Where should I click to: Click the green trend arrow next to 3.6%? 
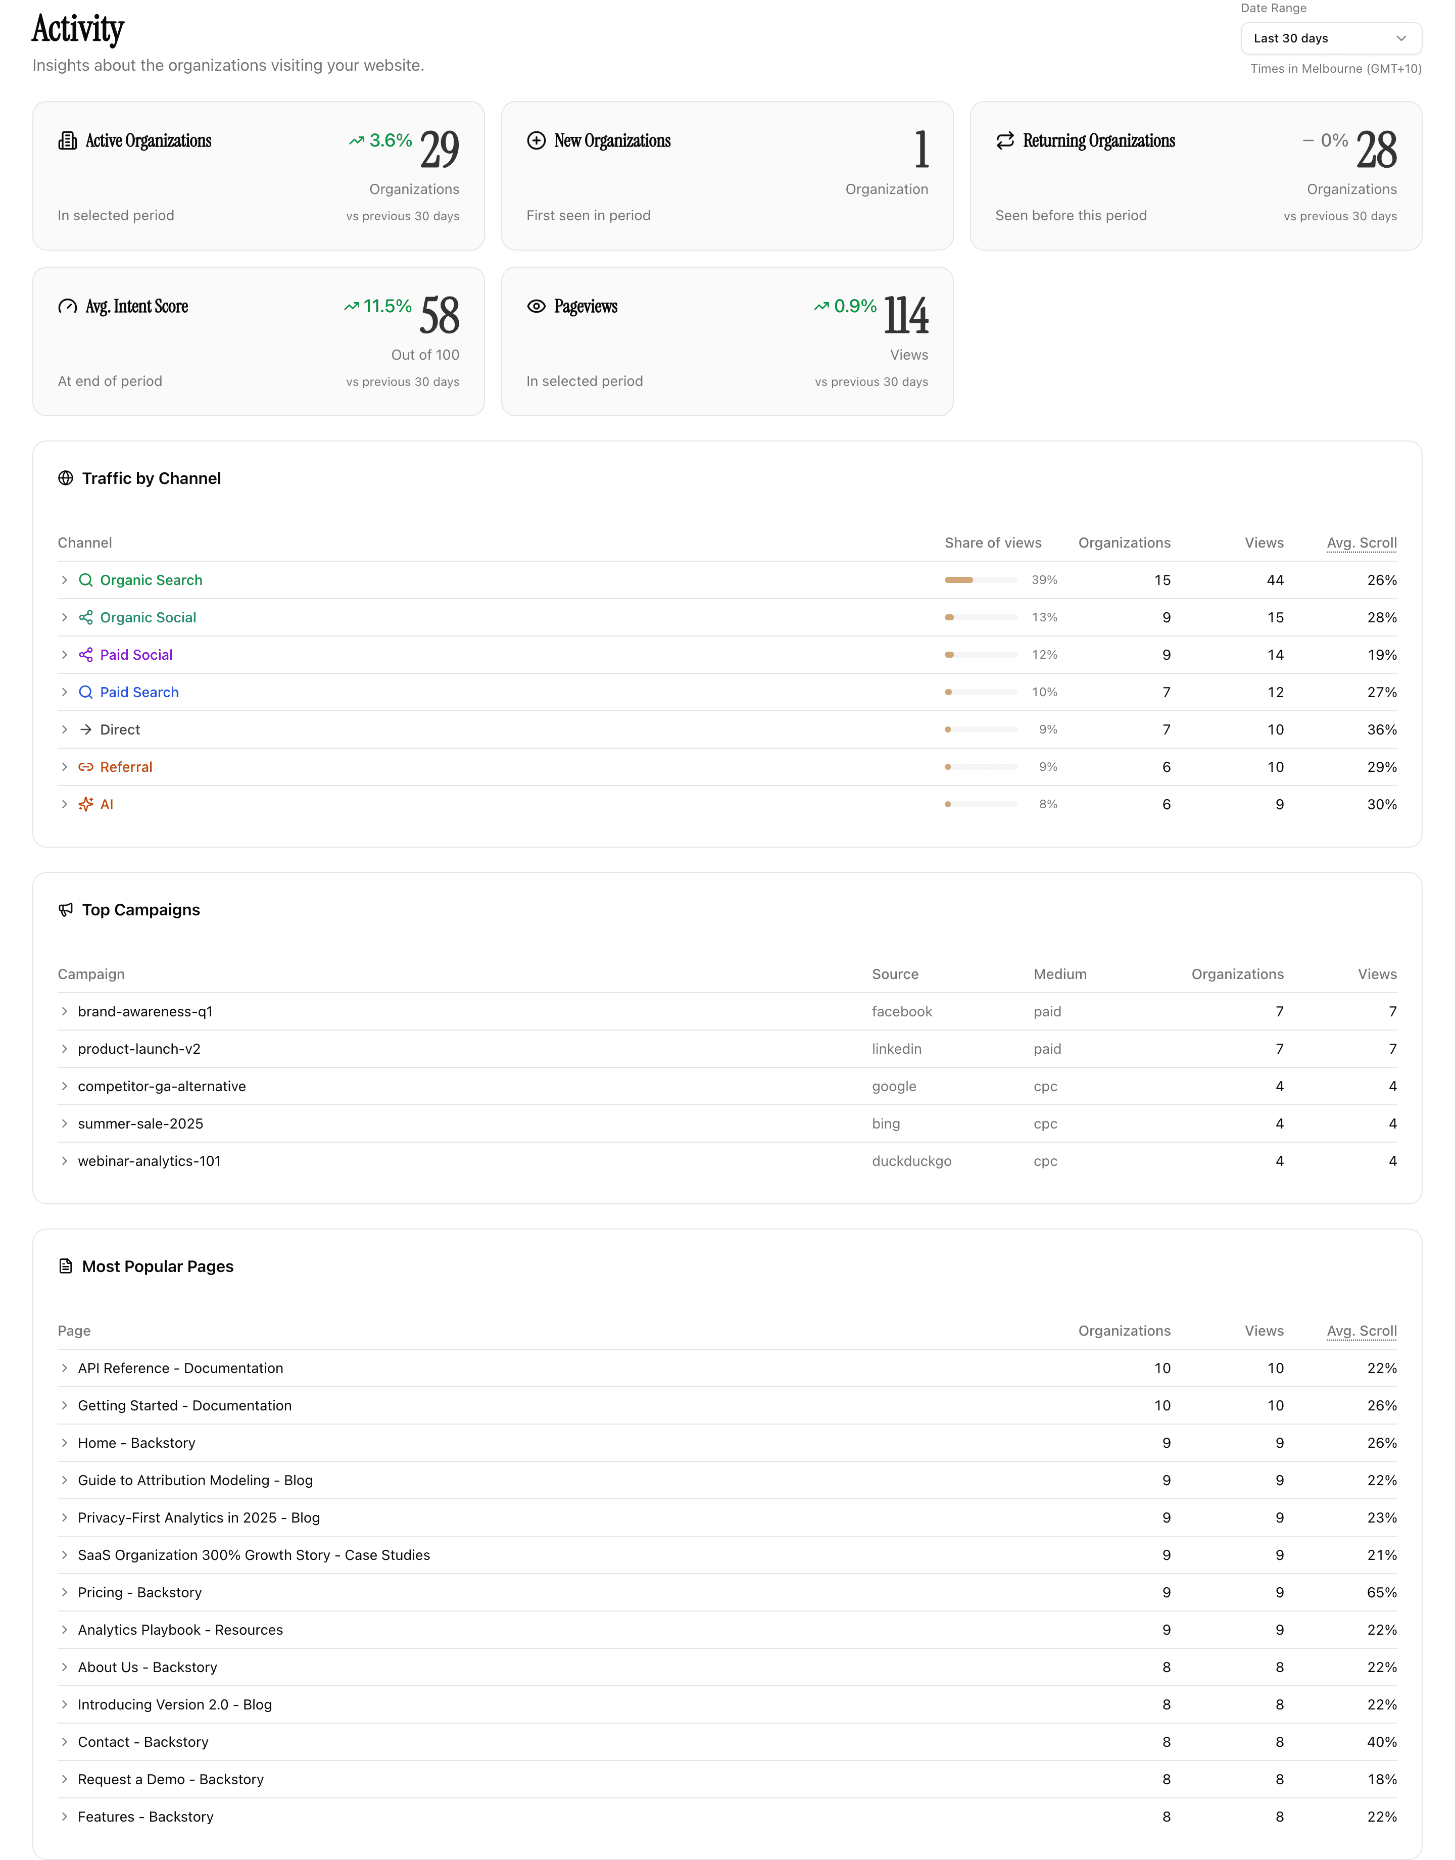[x=357, y=140]
